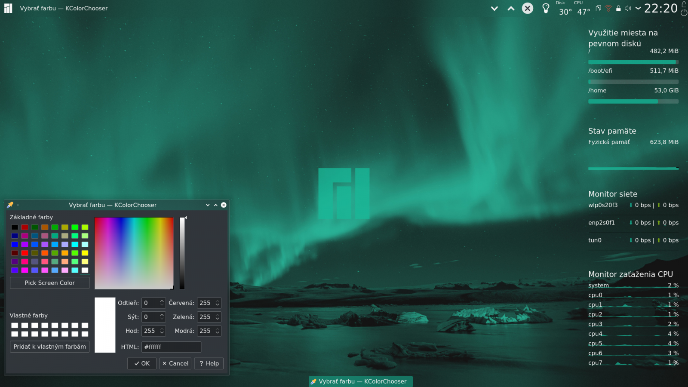Toggle the presentation-mode lightbulb in the tray

coord(545,8)
